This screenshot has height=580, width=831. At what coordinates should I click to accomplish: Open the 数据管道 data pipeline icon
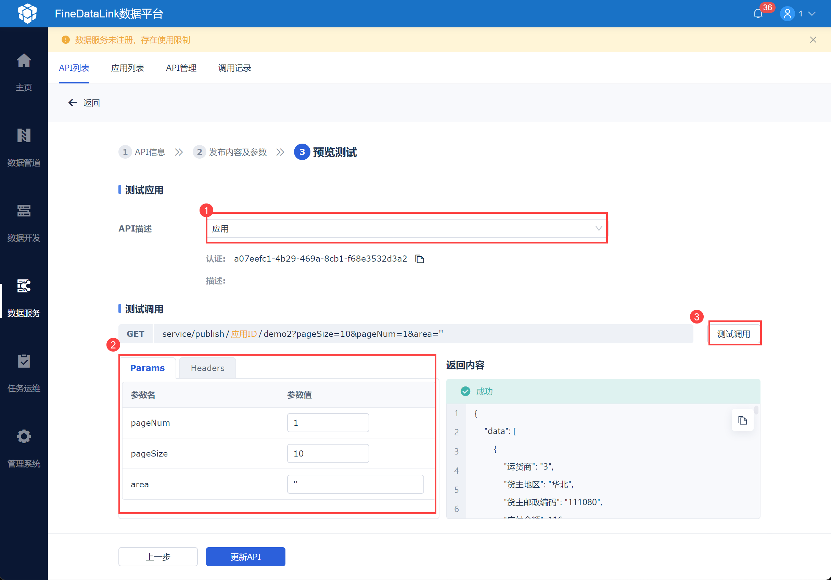24,136
